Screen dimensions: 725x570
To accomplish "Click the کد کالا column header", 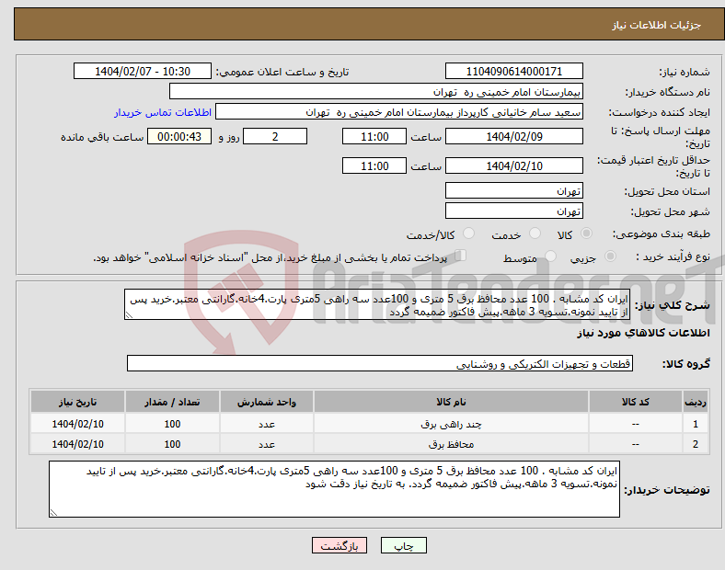I will (636, 402).
